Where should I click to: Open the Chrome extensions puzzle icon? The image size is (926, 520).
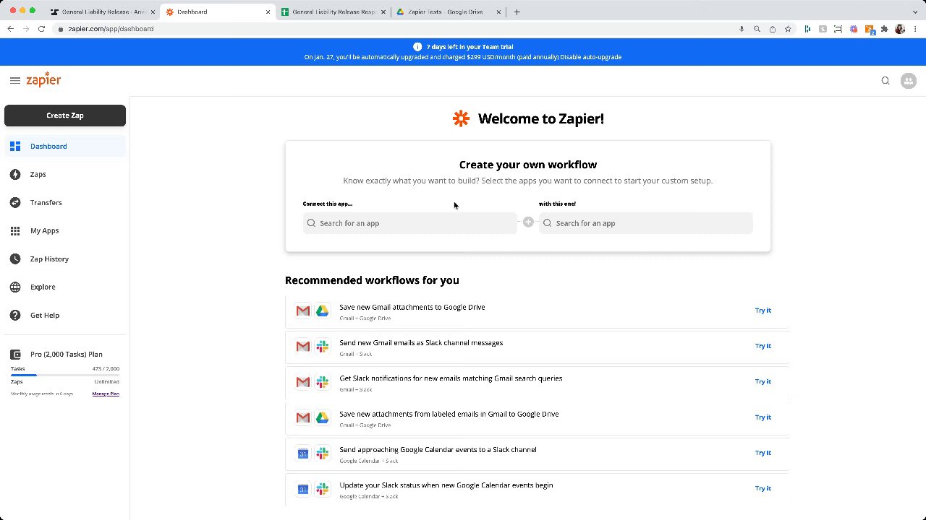pyautogui.click(x=884, y=29)
